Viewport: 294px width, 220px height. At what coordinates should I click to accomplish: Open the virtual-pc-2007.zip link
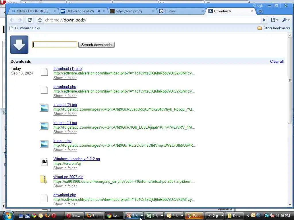[x=68, y=177]
